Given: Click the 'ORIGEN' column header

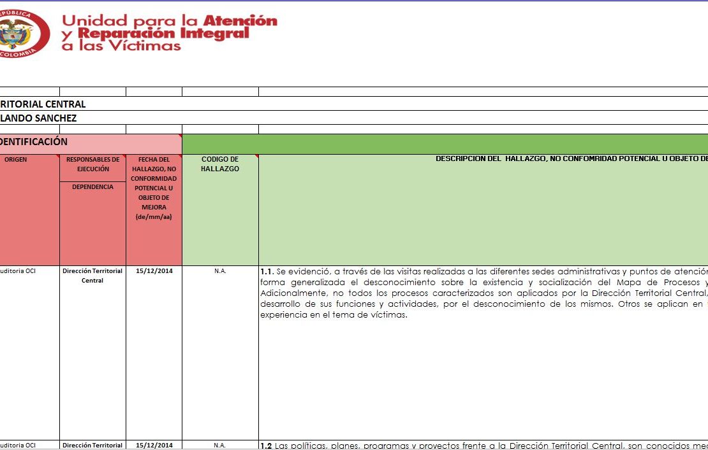Looking at the screenshot, I should [x=29, y=210].
